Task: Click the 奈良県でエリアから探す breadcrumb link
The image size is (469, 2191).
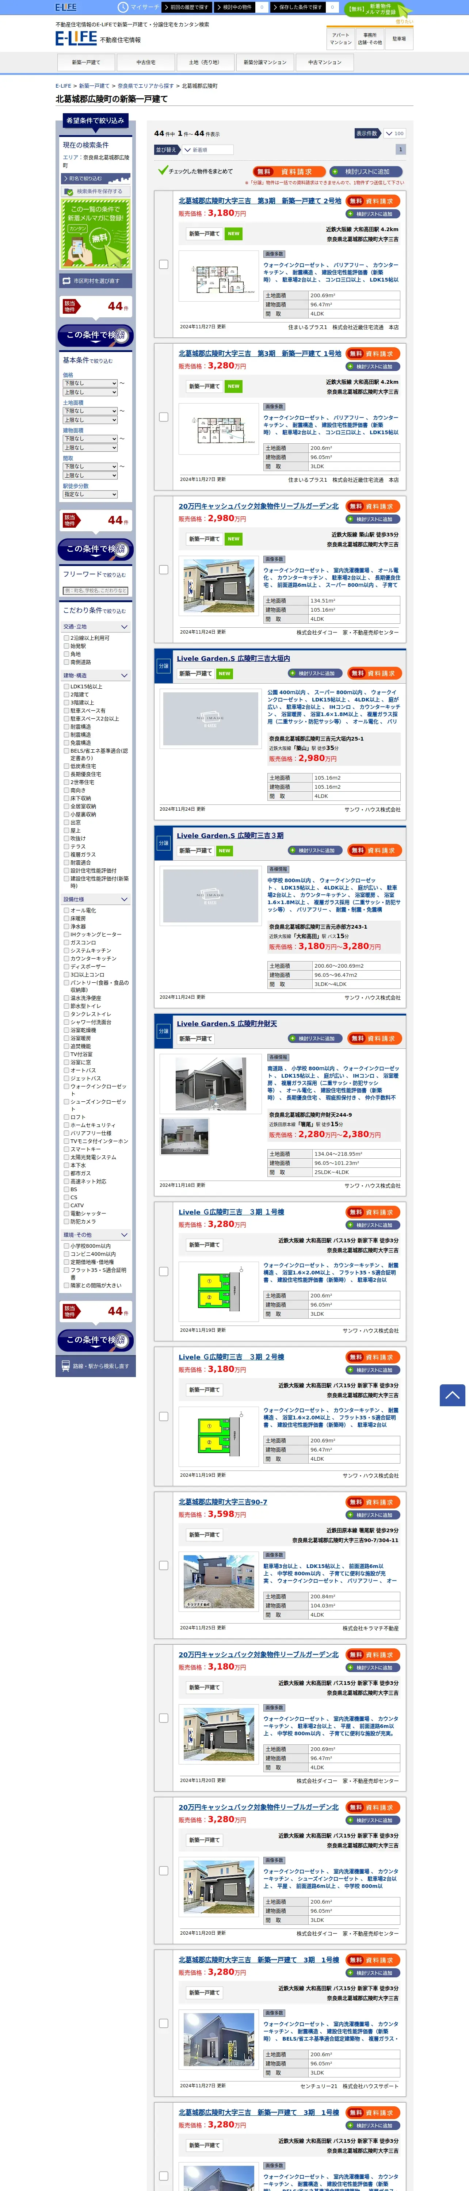Action: (145, 86)
